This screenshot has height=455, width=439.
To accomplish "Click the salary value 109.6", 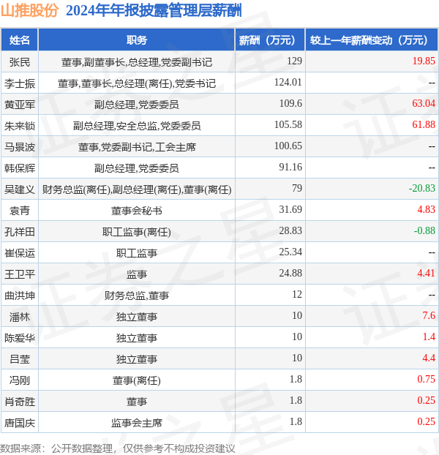I will pyautogui.click(x=290, y=103).
